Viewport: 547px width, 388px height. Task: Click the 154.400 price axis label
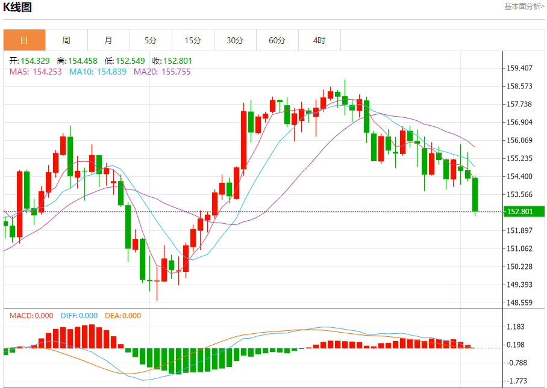click(x=520, y=176)
